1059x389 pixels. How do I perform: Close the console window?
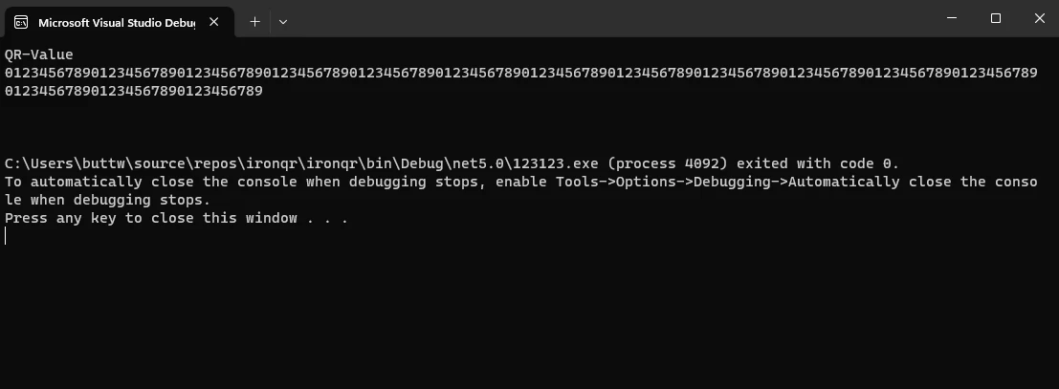pos(1039,18)
